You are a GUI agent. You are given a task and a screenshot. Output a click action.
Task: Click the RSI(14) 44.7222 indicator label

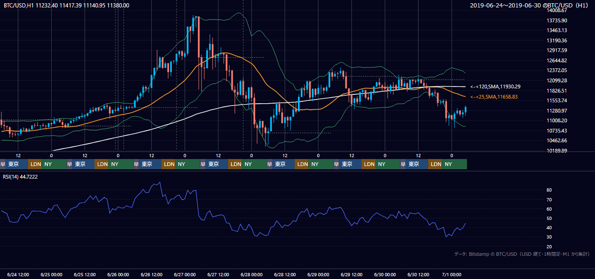tap(20, 177)
